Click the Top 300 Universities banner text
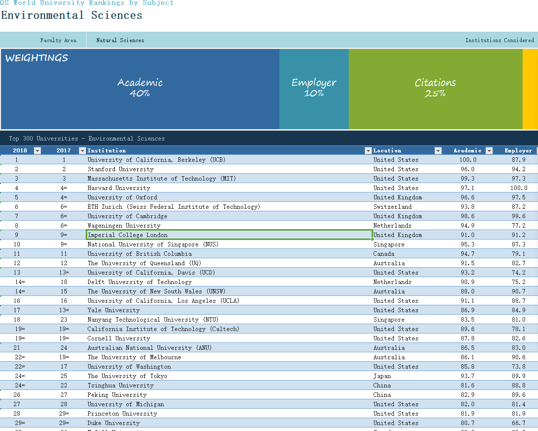Image resolution: width=538 pixels, height=431 pixels. click(x=87, y=139)
